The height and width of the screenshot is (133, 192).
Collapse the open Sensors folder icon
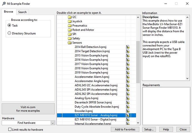pyautogui.click(x=70, y=43)
